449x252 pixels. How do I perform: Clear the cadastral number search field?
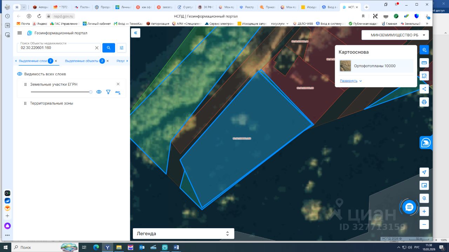coord(97,48)
